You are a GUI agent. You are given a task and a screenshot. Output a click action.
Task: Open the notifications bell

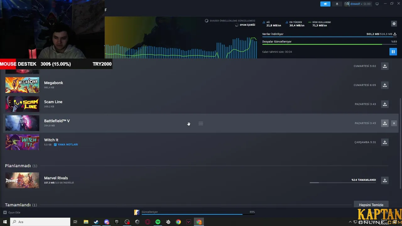(337, 4)
